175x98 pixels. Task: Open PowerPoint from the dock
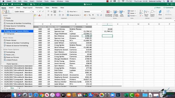pyautogui.click(x=137, y=95)
